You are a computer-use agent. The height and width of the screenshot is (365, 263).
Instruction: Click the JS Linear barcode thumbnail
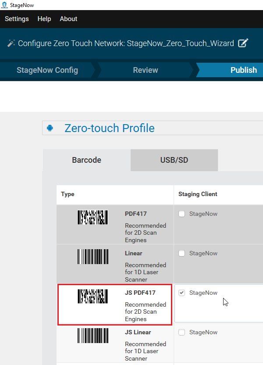coord(93,336)
